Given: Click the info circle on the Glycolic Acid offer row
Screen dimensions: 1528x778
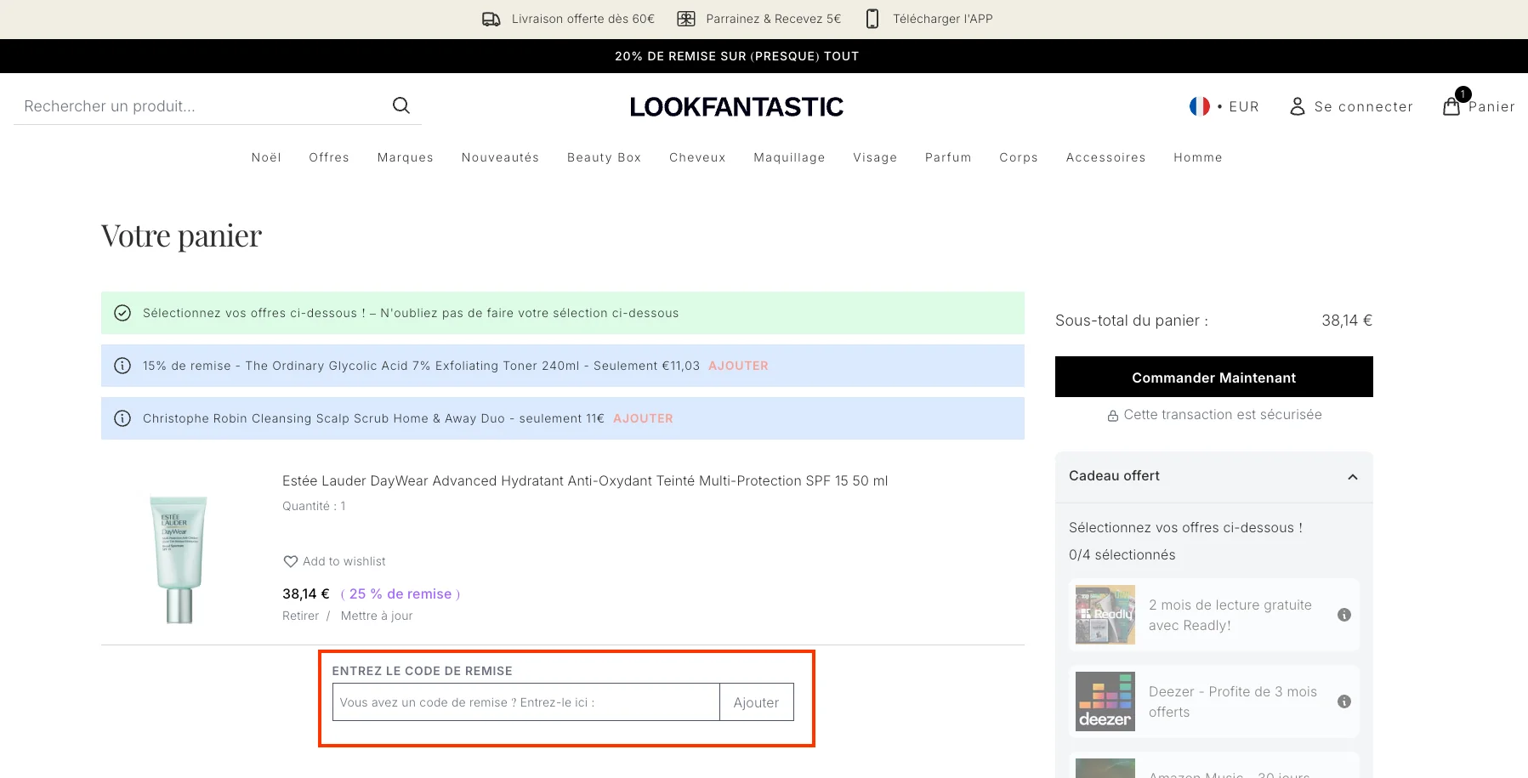Looking at the screenshot, I should coord(122,366).
